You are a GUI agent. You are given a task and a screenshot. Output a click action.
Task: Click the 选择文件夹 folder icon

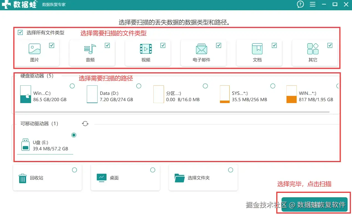(180, 178)
